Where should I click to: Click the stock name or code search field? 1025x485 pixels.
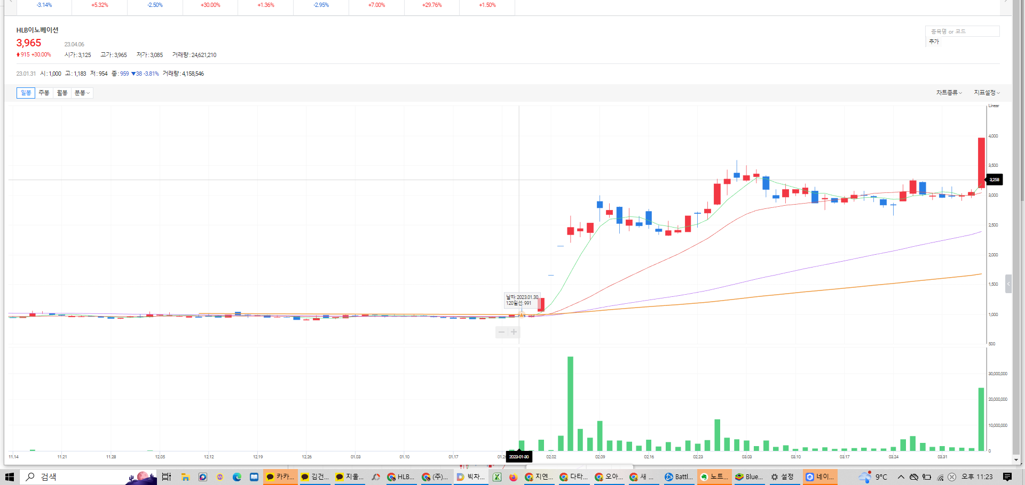[x=963, y=31]
